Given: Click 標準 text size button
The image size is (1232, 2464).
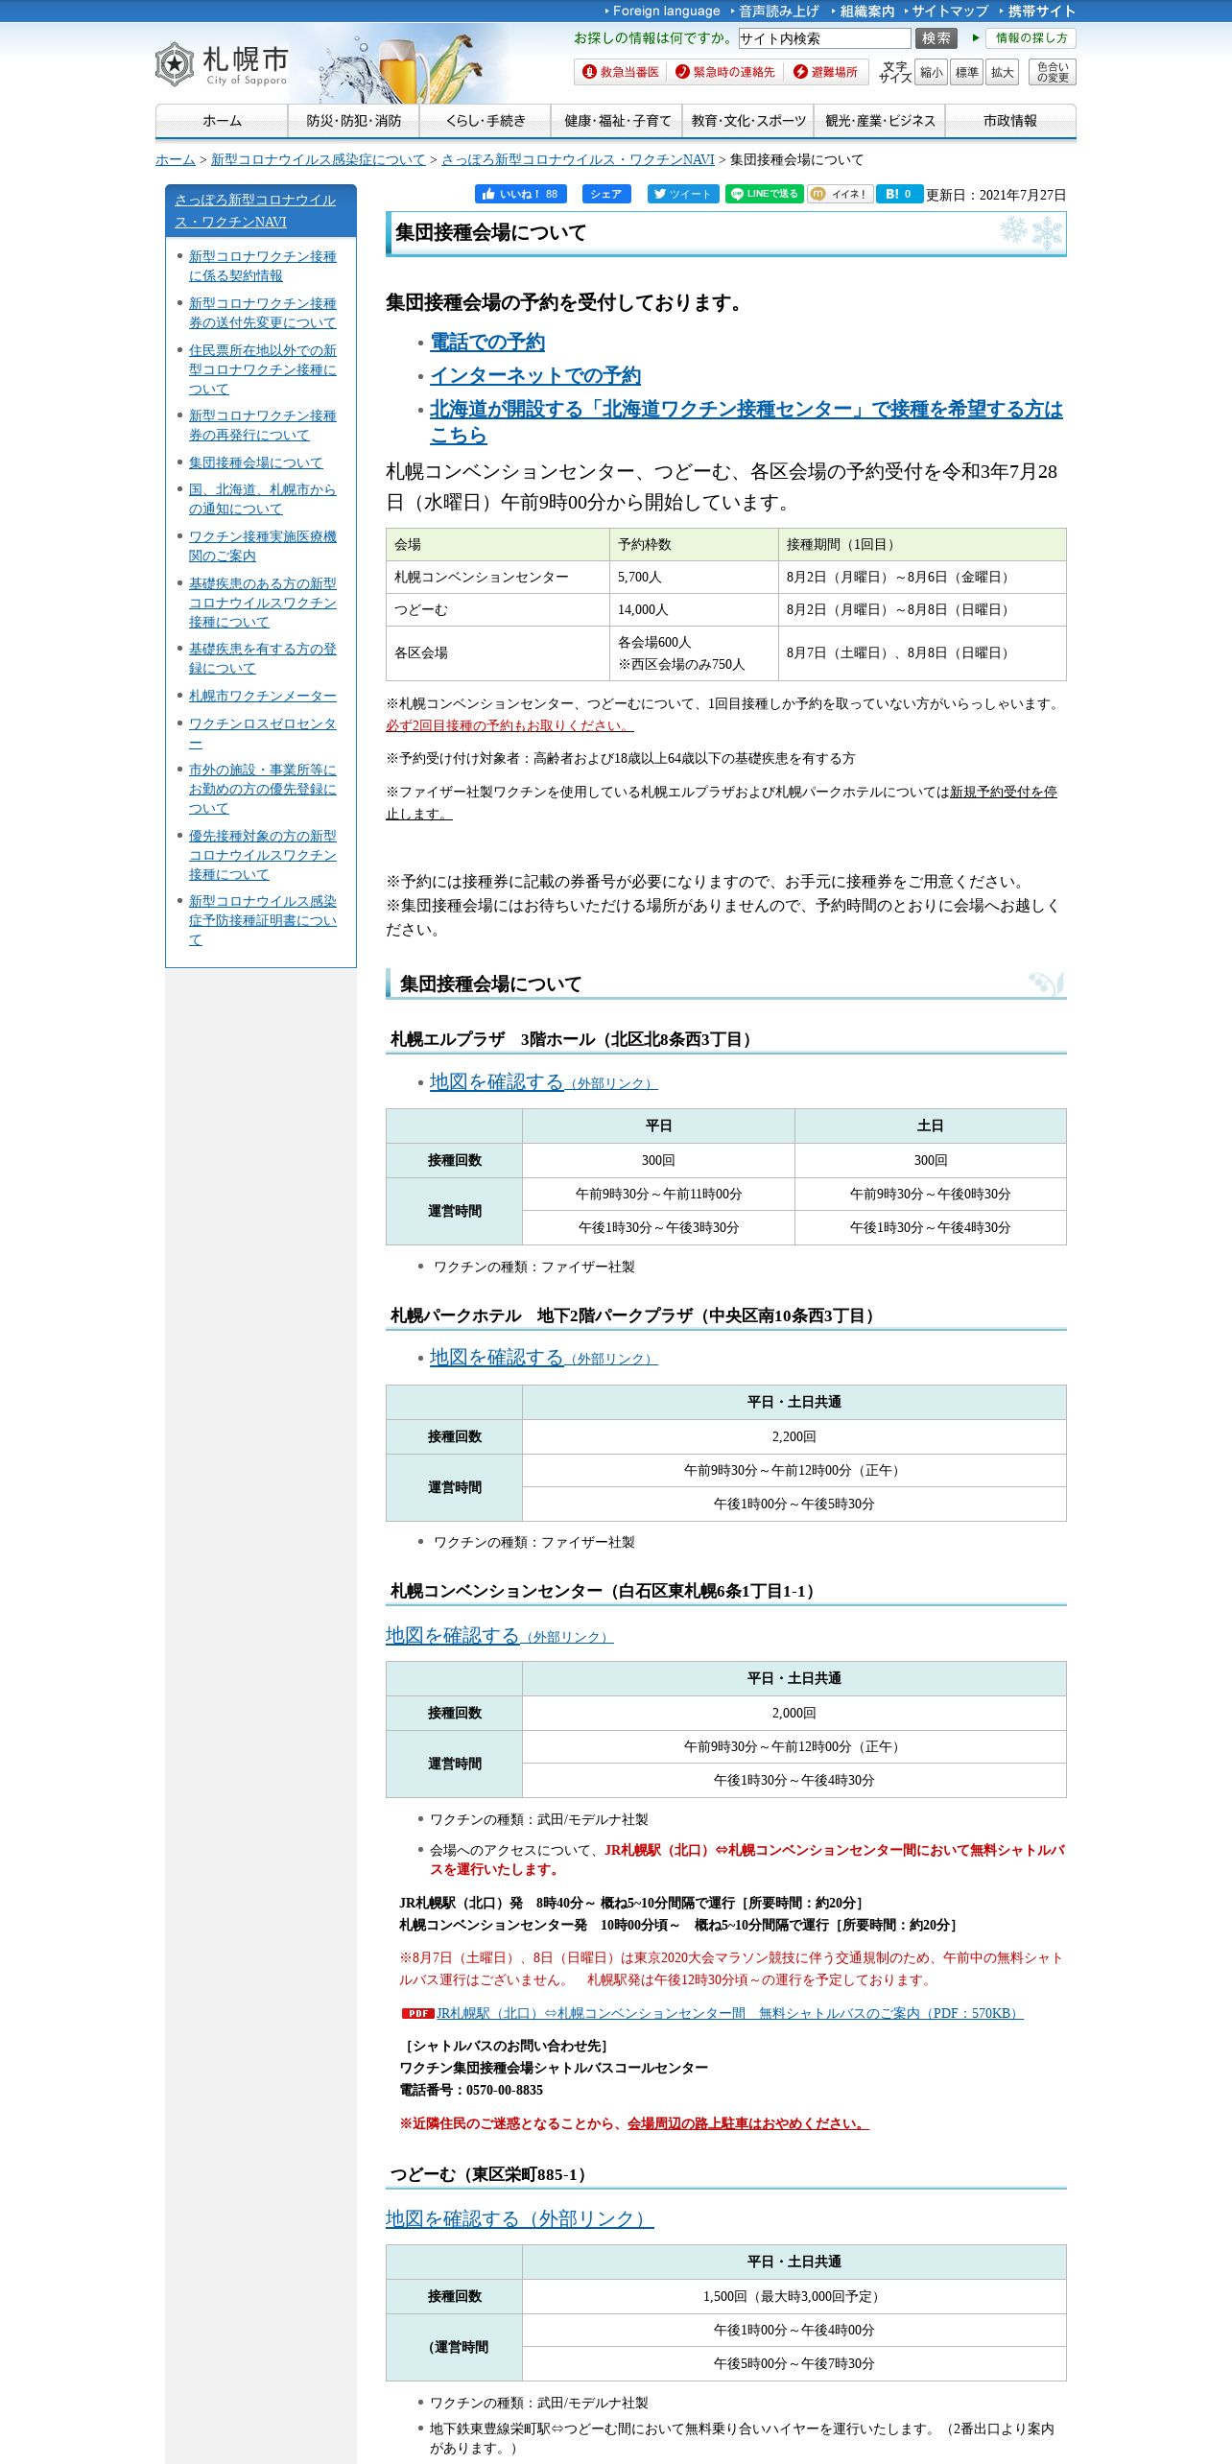Looking at the screenshot, I should [966, 73].
